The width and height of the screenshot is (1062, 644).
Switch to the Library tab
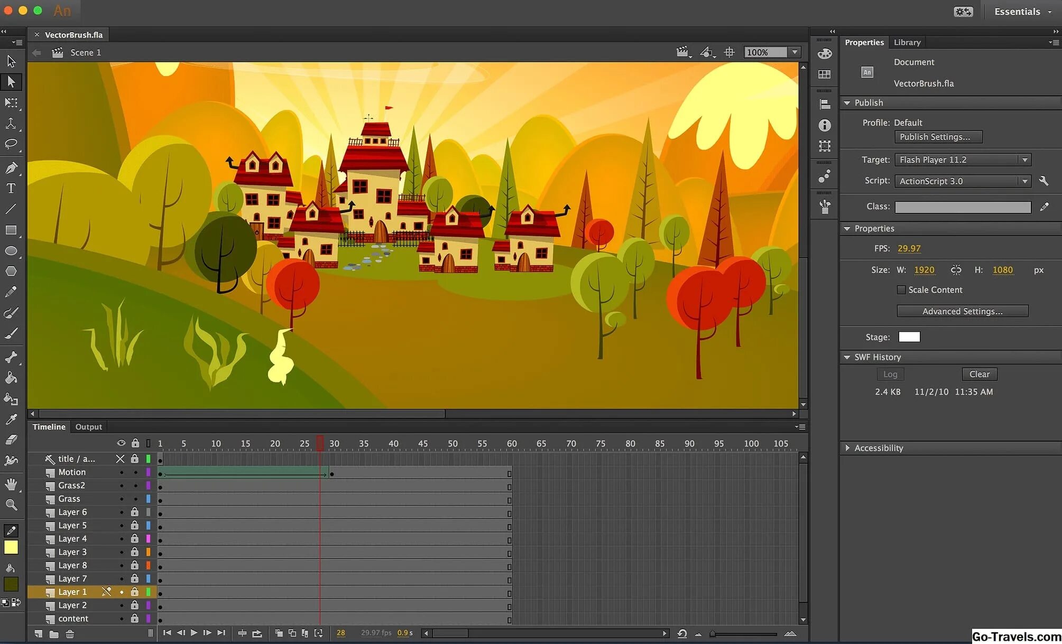[x=907, y=42]
